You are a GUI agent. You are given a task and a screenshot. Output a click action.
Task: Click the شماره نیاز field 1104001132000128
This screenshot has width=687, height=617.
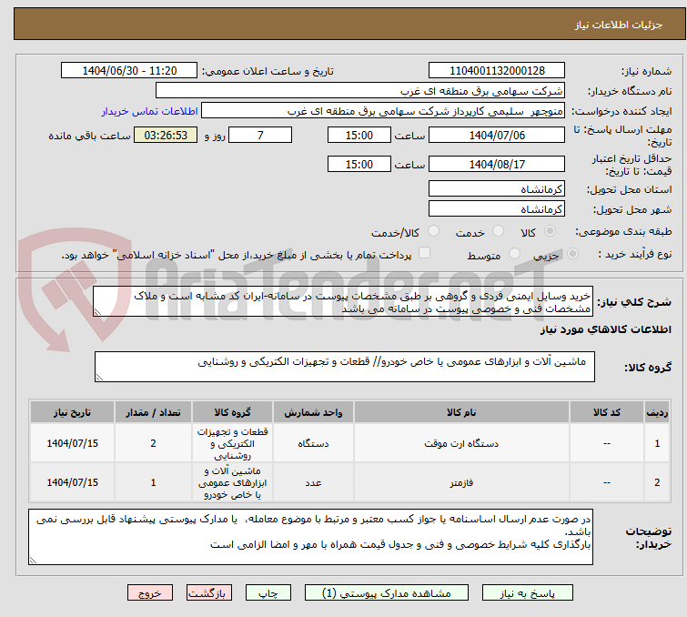(497, 71)
